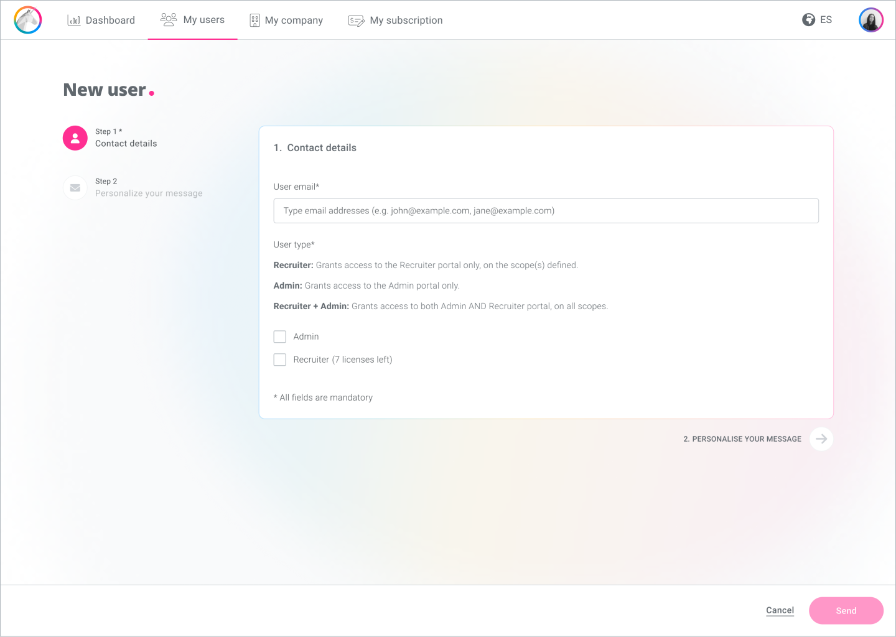896x637 pixels.
Task: Go to the My company tab
Action: (x=286, y=21)
